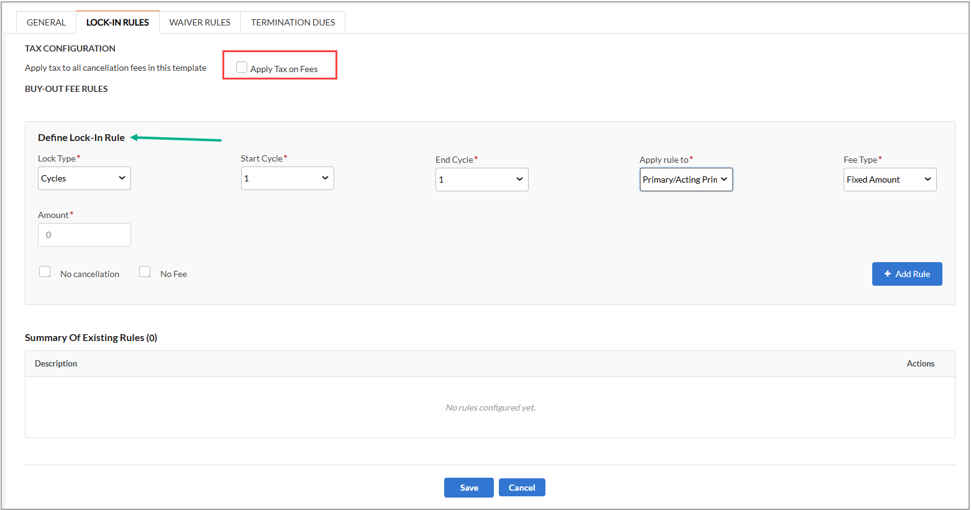The height and width of the screenshot is (510, 971).
Task: Click the Actions column header
Action: [x=920, y=363]
